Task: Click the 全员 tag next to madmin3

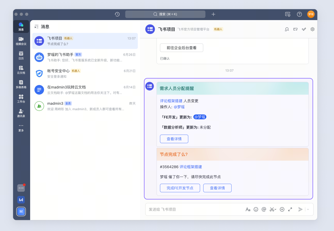Action: click(x=68, y=103)
